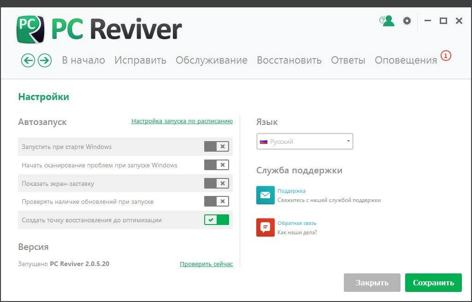Screen dimensions: 472x302
Task: Click the Служба поддержки section title
Action: click(x=299, y=171)
